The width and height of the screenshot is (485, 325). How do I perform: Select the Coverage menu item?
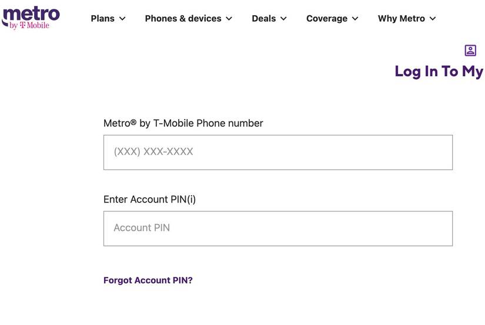pyautogui.click(x=326, y=19)
